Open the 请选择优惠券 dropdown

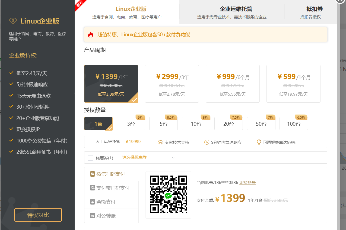click(148, 157)
